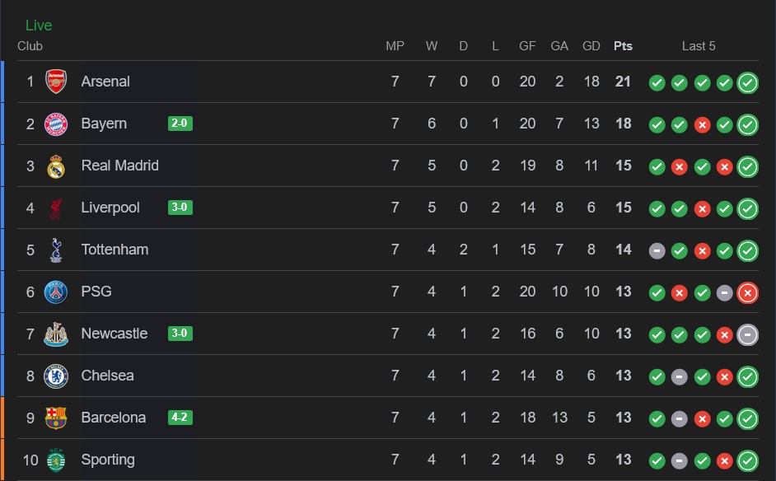
Task: Click the Pts column header
Action: [623, 46]
